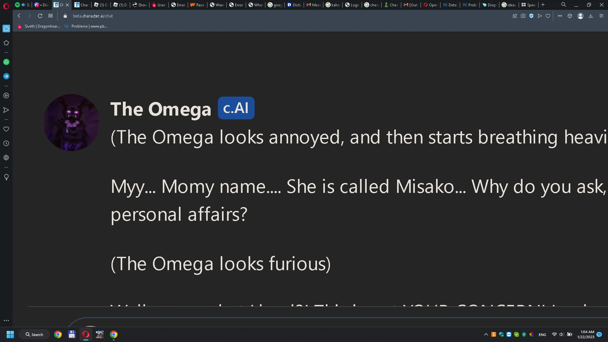Open History clock icon in sidebar
Viewport: 608px width, 342px height.
(x=6, y=143)
